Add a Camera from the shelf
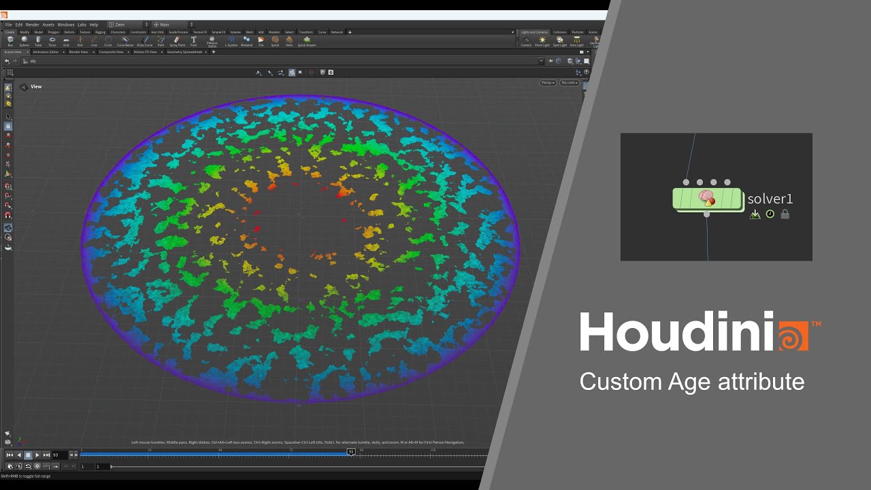This screenshot has width=871, height=490. point(526,42)
